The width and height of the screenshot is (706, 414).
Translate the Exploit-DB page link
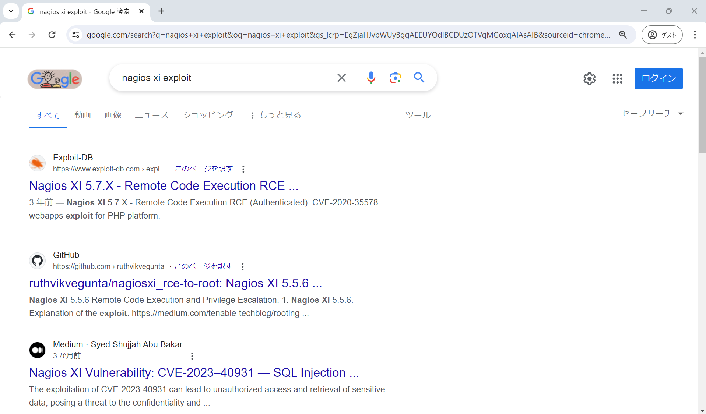coord(204,169)
